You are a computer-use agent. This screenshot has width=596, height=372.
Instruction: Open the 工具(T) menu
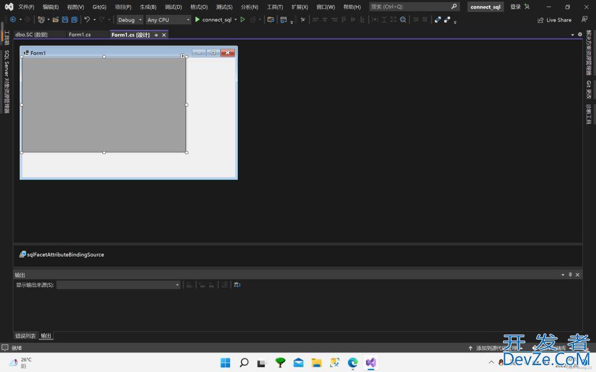pos(275,7)
